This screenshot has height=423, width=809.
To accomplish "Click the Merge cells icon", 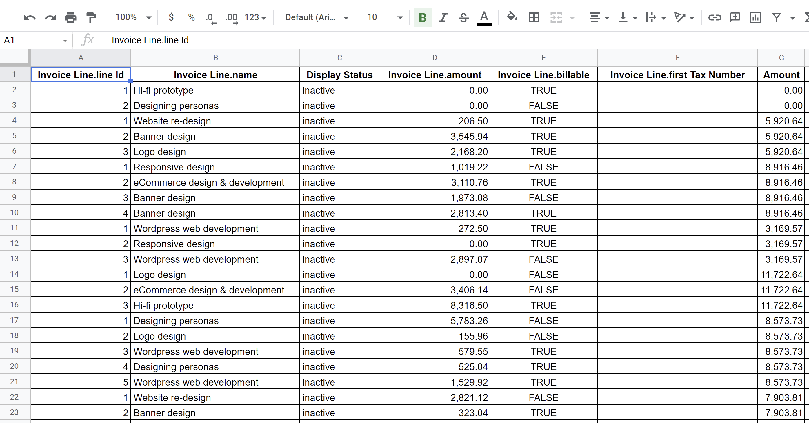I will point(556,18).
